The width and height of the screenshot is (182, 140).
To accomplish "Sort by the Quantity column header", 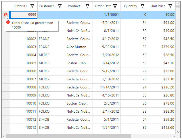I will 131,6.
